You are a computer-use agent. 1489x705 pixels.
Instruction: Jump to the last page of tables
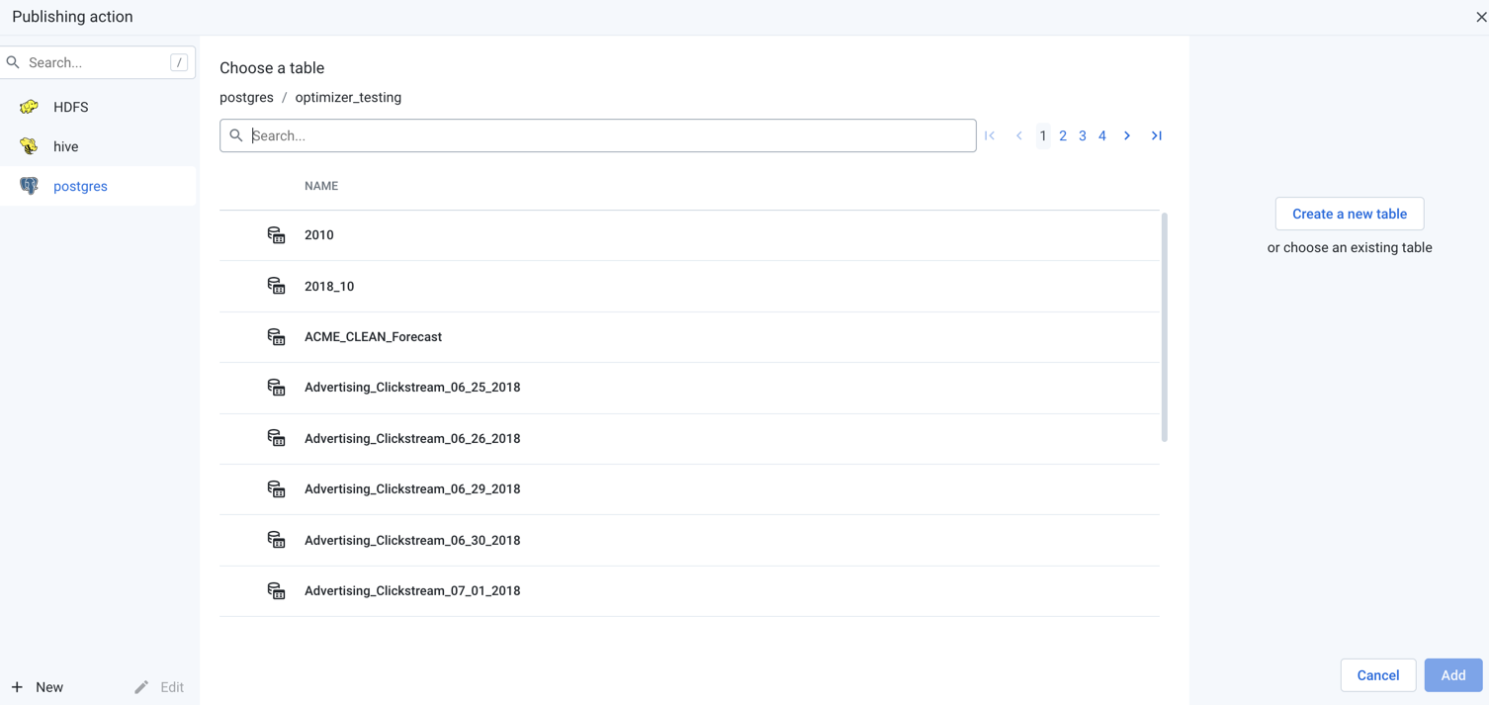coord(1156,135)
